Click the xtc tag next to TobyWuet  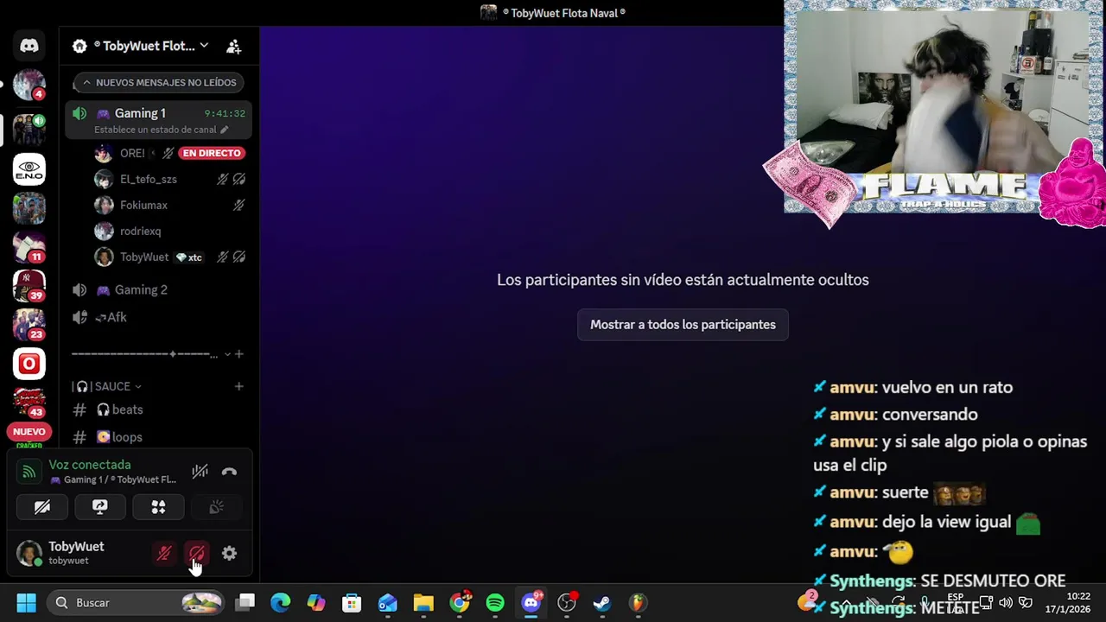pos(189,257)
